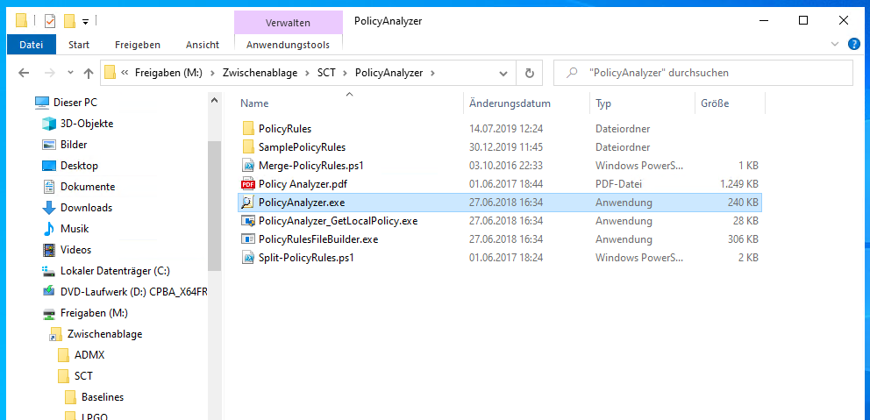Go back with the back arrow
Screen dimensions: 870x420
[24, 73]
